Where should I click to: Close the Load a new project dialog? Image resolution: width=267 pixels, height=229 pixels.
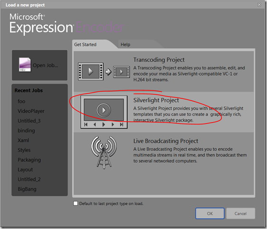pyautogui.click(x=259, y=5)
